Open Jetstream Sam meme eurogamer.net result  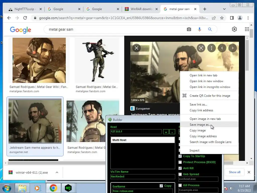tap(35, 126)
